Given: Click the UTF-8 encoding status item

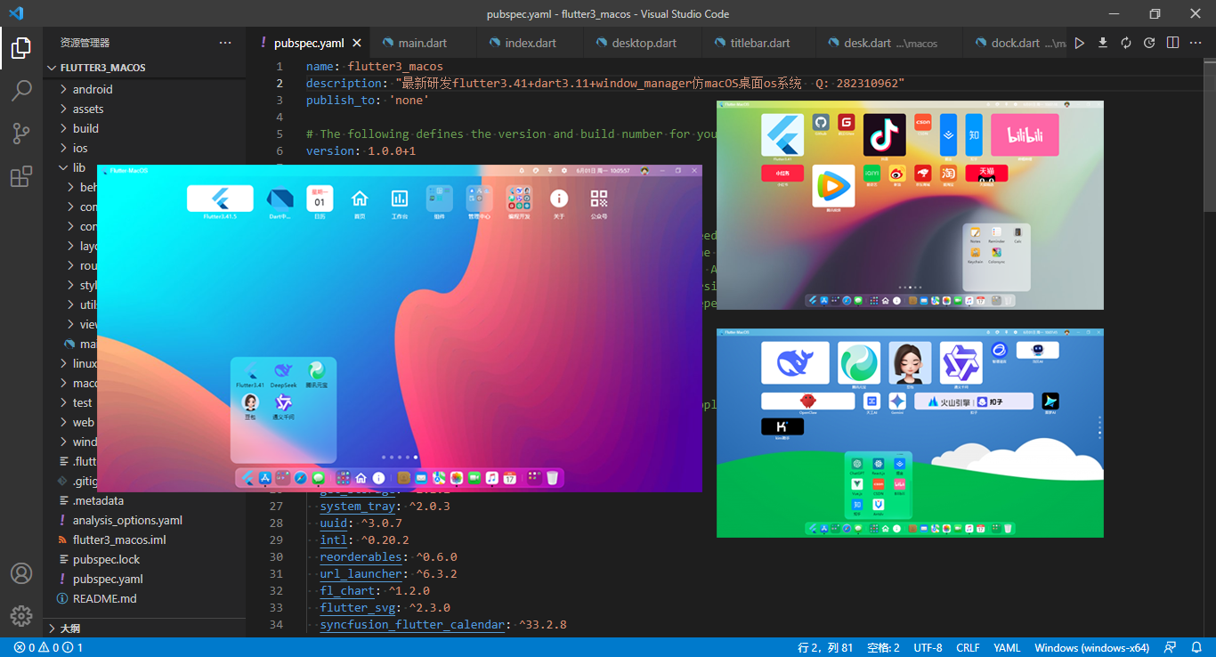Looking at the screenshot, I should (928, 647).
